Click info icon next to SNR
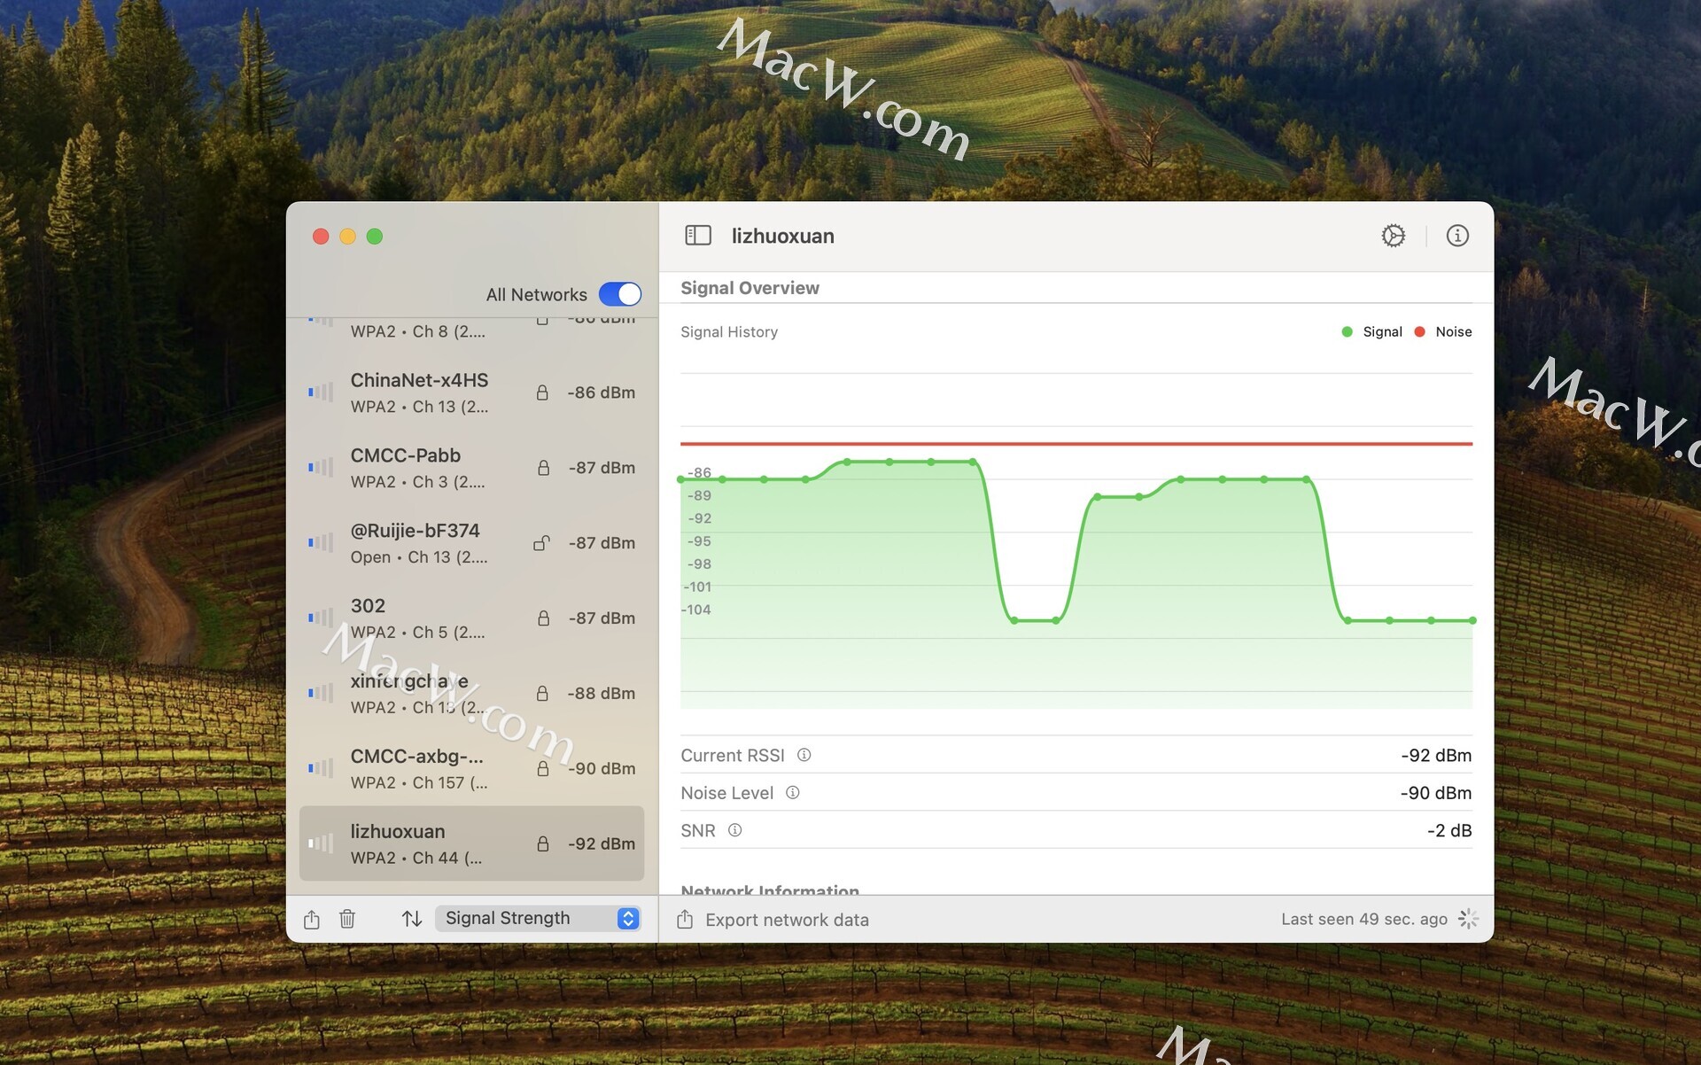1701x1065 pixels. (x=734, y=830)
